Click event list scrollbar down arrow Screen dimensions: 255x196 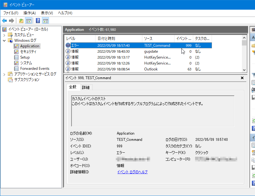(x=244, y=70)
